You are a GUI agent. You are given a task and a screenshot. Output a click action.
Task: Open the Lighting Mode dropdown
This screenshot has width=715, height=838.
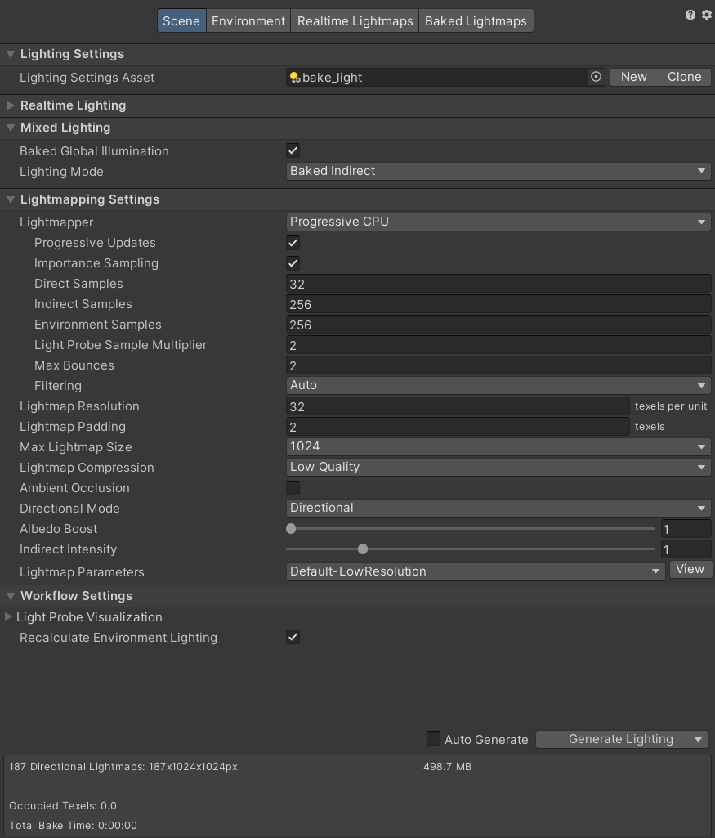click(x=498, y=171)
